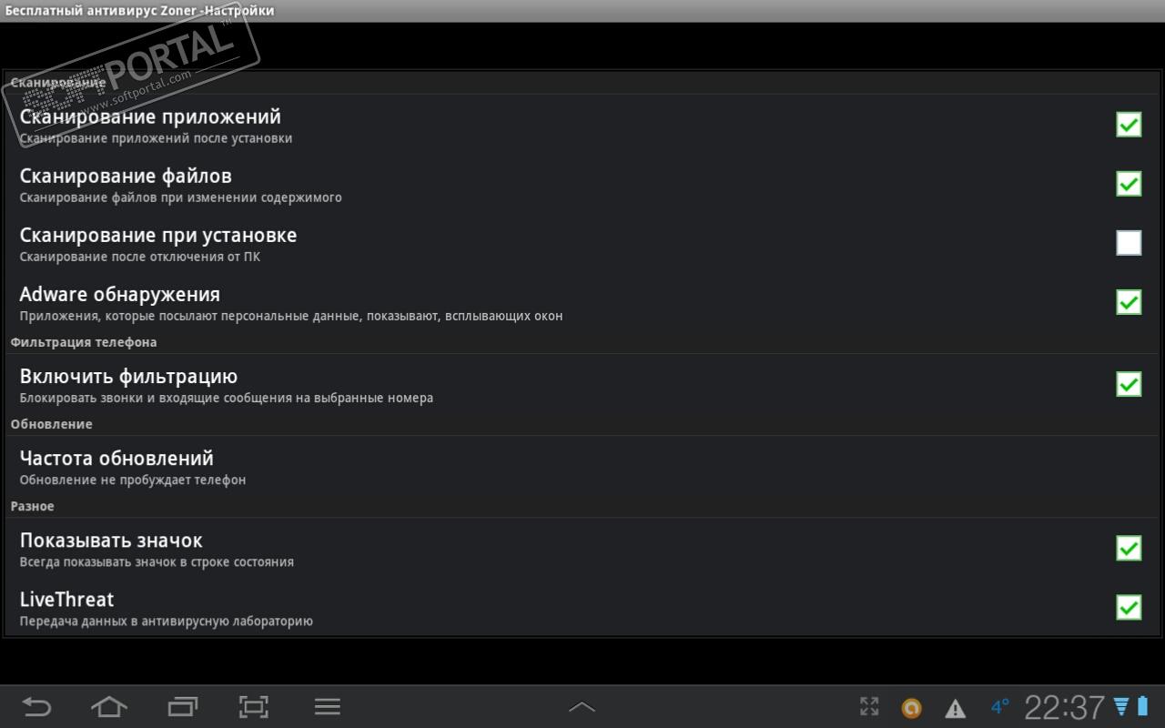Click the fullscreen arrows status icon
Viewport: 1165px width, 728px height.
coord(869,707)
